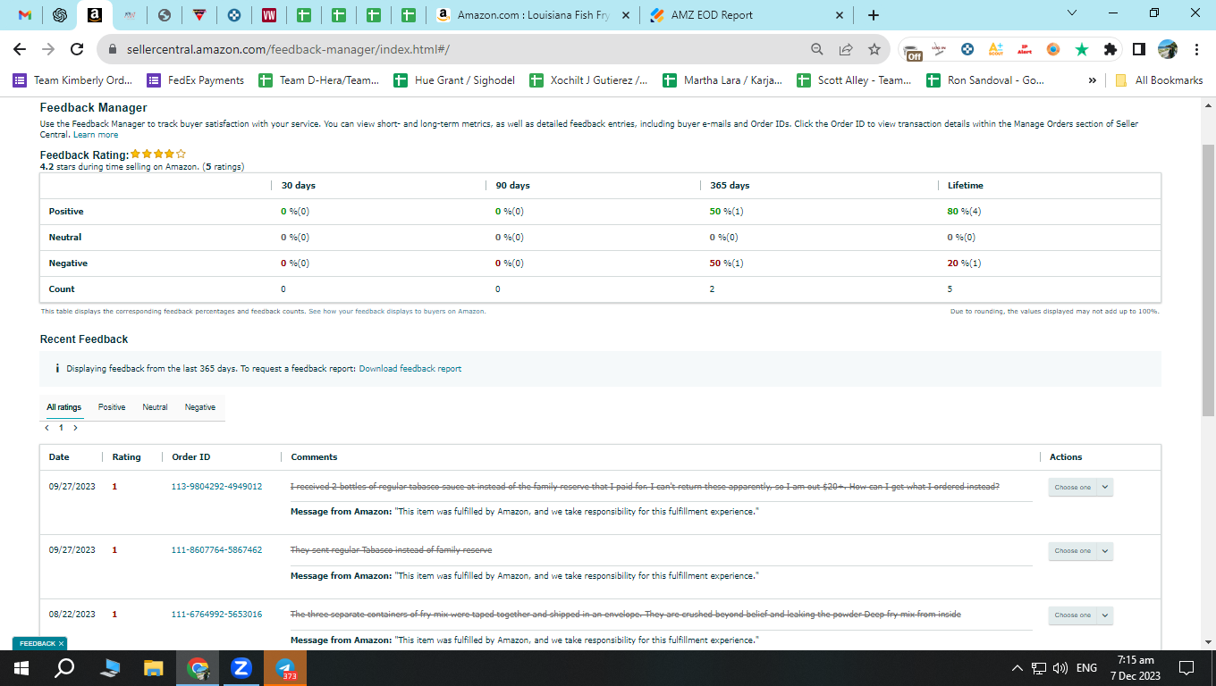Click the Lifetime positive 80% value

click(x=965, y=212)
